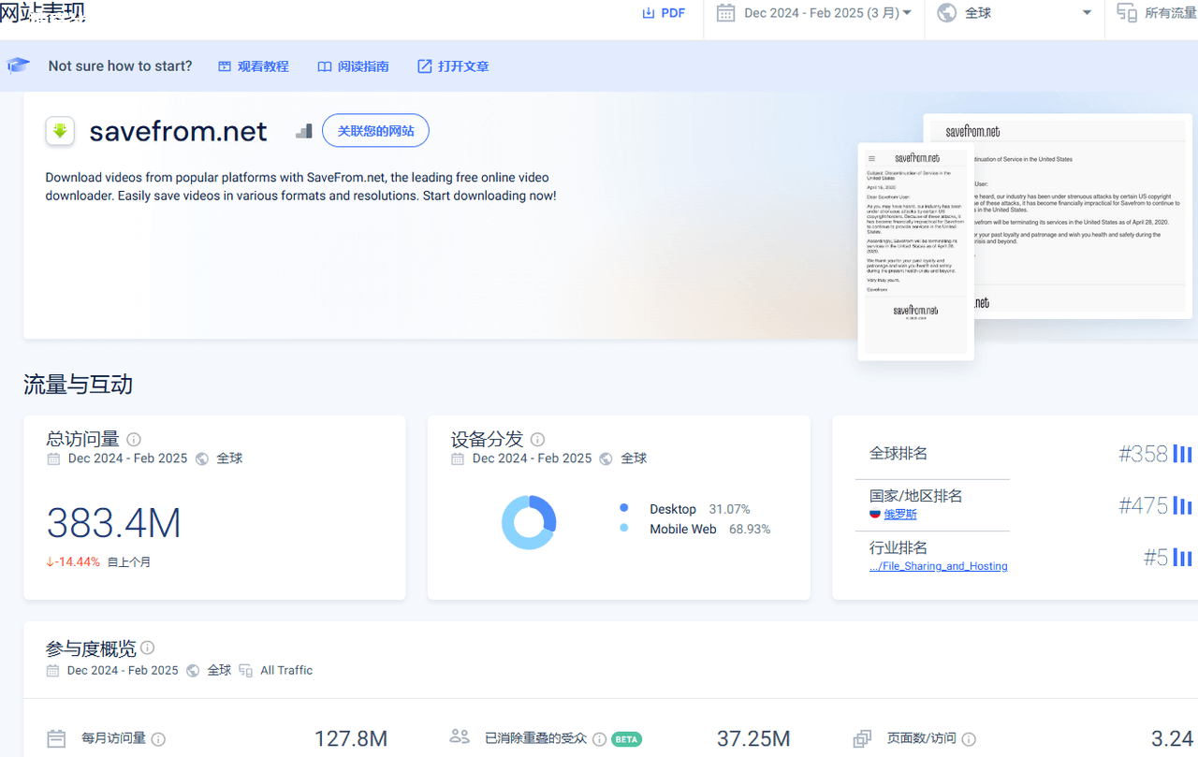Click the Mobile Web 68.93% legend entry
Viewport: 1198px width, 757px height.
click(695, 529)
